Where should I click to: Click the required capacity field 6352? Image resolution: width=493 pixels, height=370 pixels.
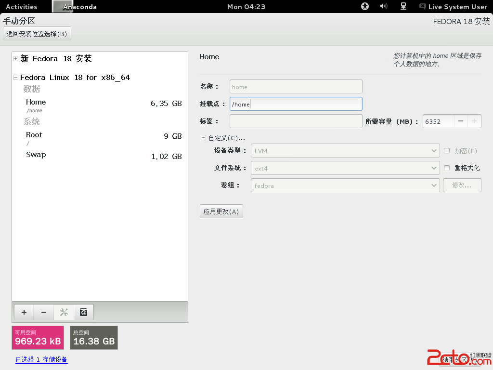click(438, 121)
